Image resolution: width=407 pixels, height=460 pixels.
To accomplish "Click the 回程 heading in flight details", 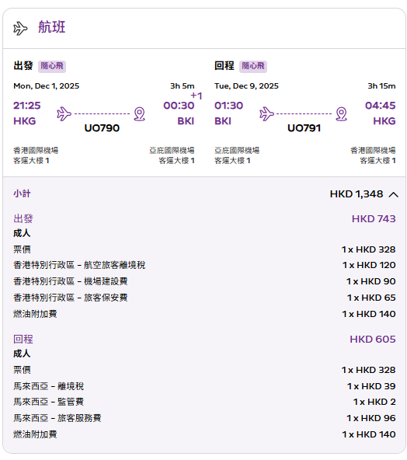I will pos(224,65).
